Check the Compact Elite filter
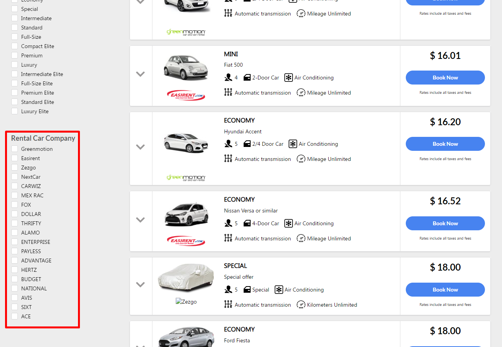The width and height of the screenshot is (502, 347). click(14, 46)
